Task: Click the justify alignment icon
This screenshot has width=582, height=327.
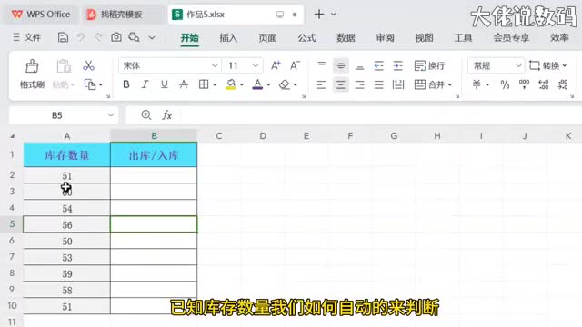Action: (378, 84)
